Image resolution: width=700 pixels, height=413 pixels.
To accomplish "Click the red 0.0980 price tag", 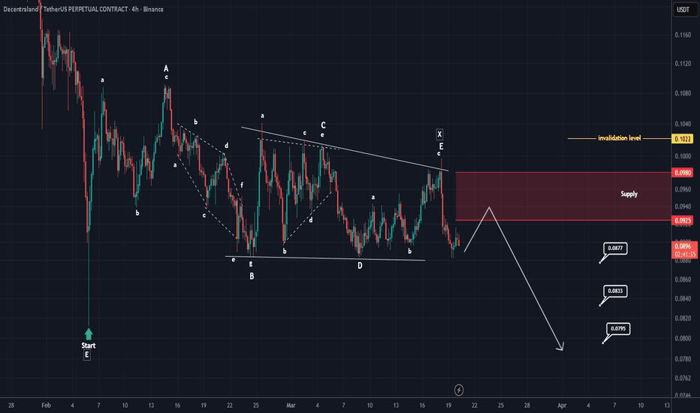I will 683,173.
